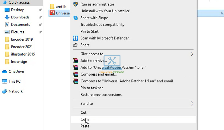Click the Skype icon beside Share with Skype
Image resolution: width=224 pixels, height=130 pixels.
click(x=76, y=18)
